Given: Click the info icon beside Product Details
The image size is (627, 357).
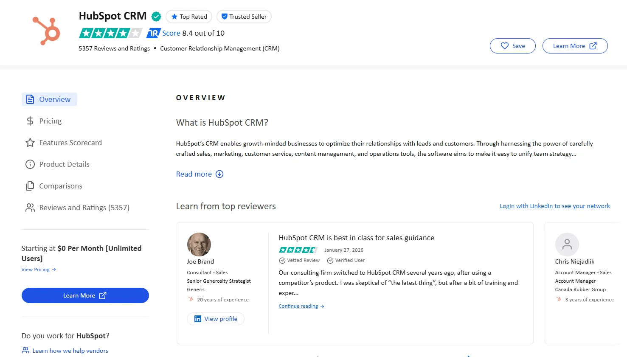Looking at the screenshot, I should coord(30,164).
